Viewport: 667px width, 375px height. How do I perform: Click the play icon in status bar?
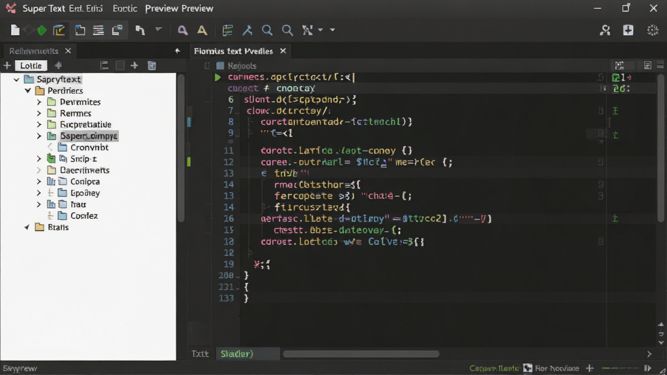coord(648,368)
